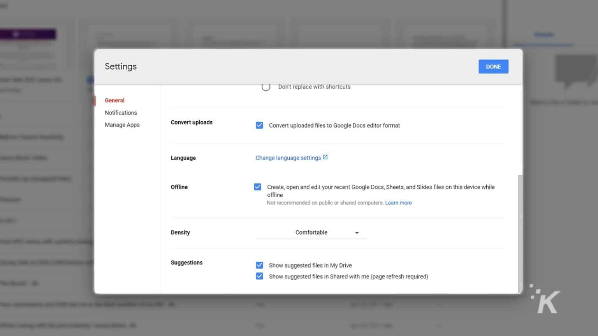598x336 pixels.
Task: Enable "Show suggested files in My Drive"
Action: pos(259,265)
